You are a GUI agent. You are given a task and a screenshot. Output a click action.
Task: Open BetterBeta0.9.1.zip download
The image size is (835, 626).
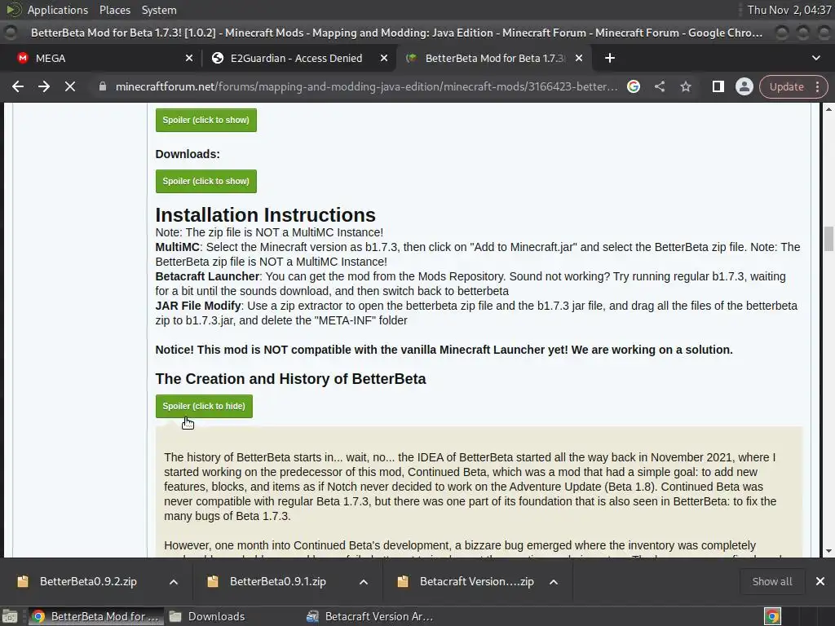(x=278, y=582)
